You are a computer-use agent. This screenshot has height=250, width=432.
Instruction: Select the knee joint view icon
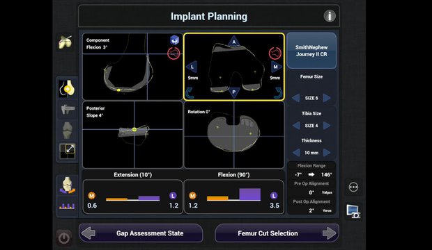coord(67,130)
